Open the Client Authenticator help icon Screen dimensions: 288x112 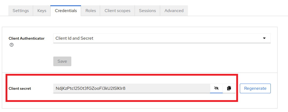click(12, 45)
